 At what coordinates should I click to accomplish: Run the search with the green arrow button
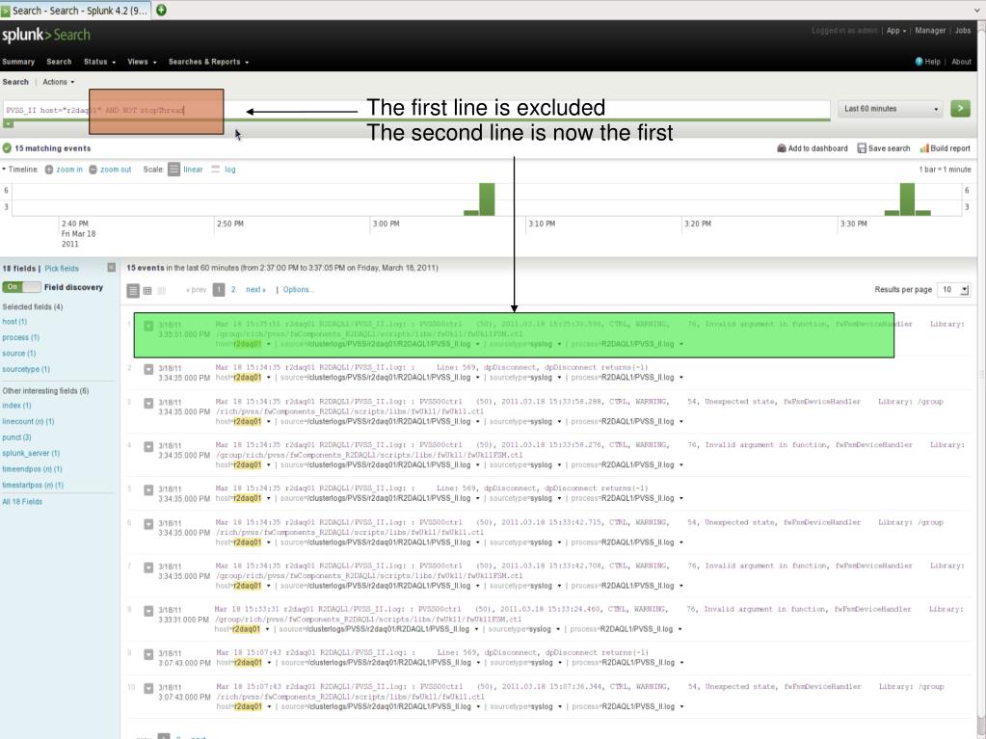click(960, 109)
